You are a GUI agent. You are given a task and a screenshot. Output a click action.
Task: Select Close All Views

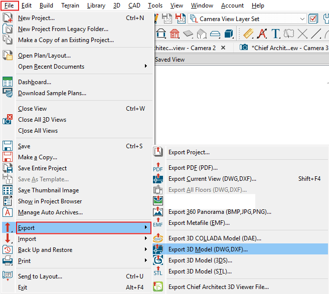84,131
